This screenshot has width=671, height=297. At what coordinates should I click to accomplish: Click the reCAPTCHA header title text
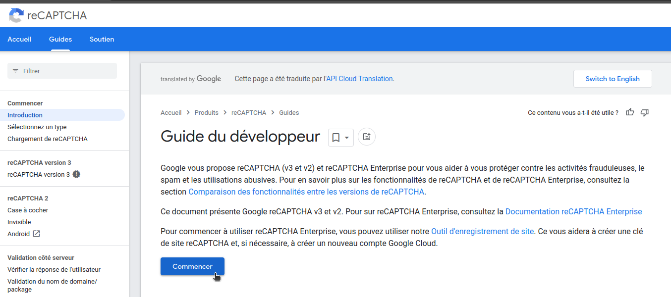point(57,15)
